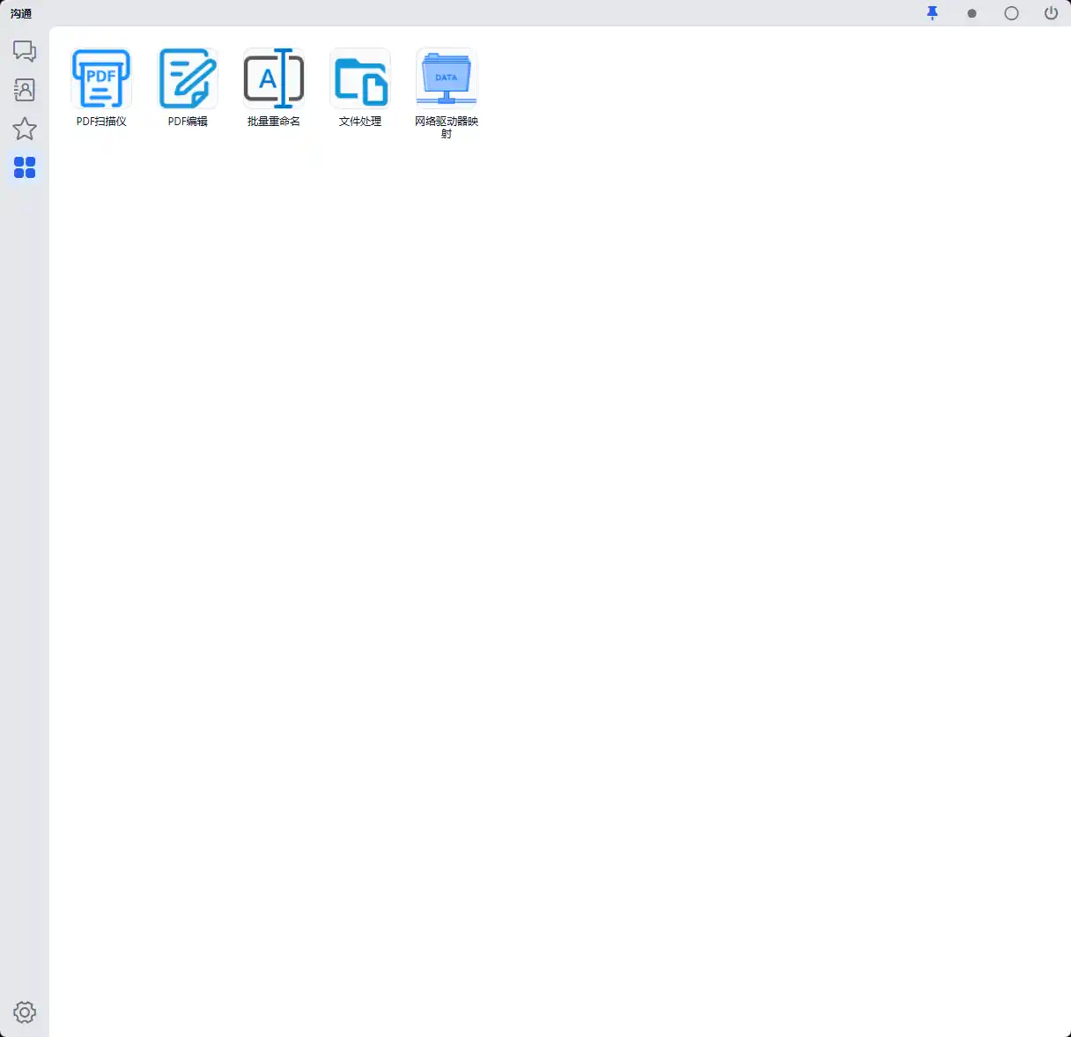The height and width of the screenshot is (1037, 1071).
Task: Switch to the chat messages sidebar tab
Action: pyautogui.click(x=25, y=51)
